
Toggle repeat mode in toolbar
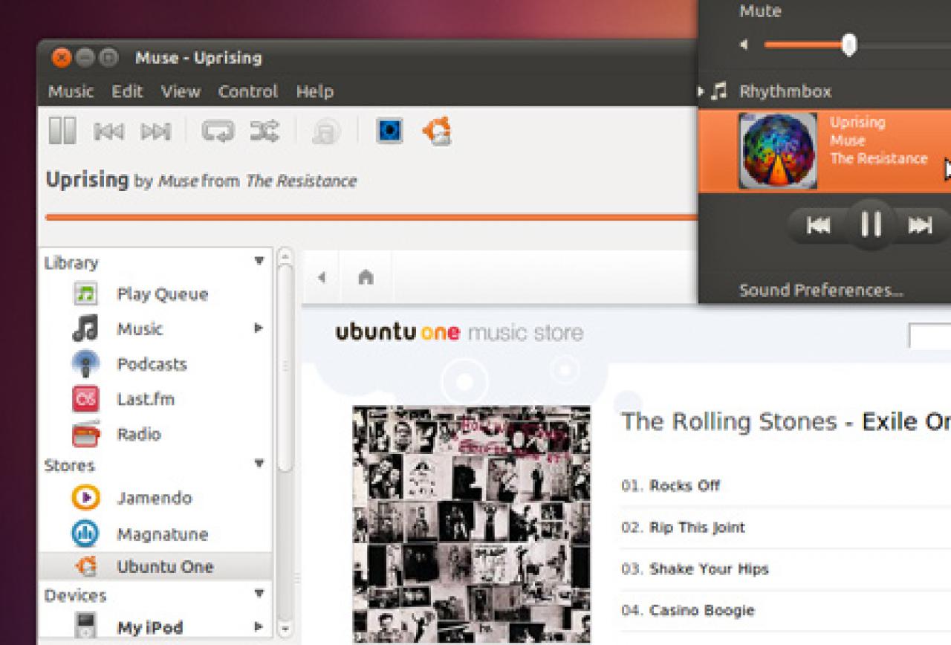(x=218, y=132)
